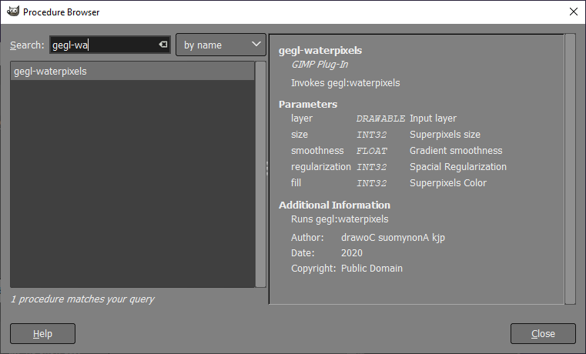Viewport: 586px width, 354px height.
Task: Click the copyright value 'Public Domain'
Action: click(371, 268)
